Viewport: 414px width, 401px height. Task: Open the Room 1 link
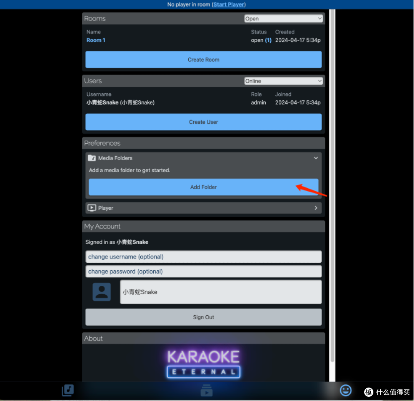click(x=96, y=40)
